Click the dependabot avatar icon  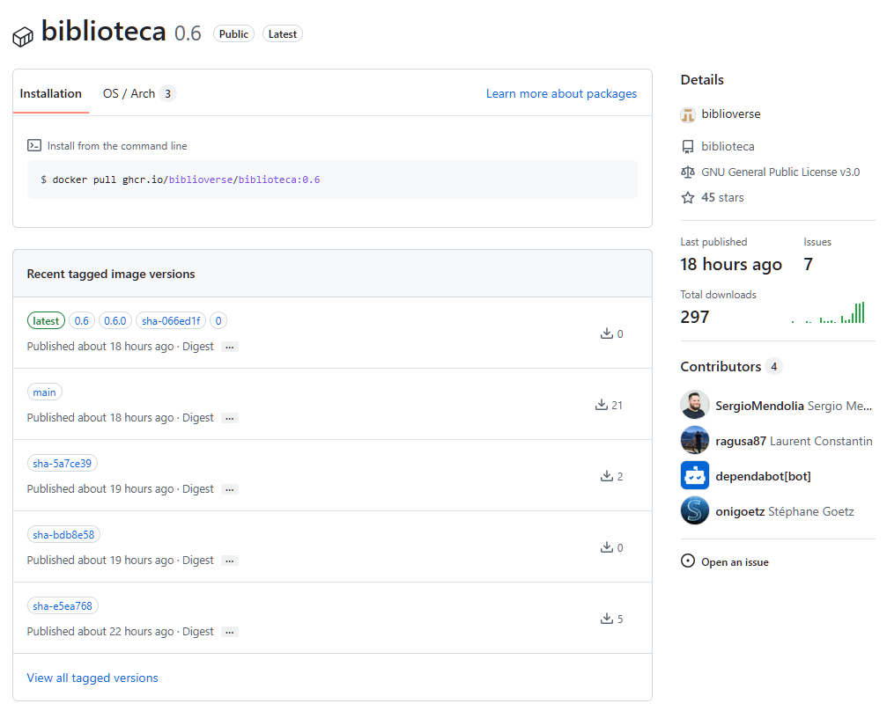694,476
